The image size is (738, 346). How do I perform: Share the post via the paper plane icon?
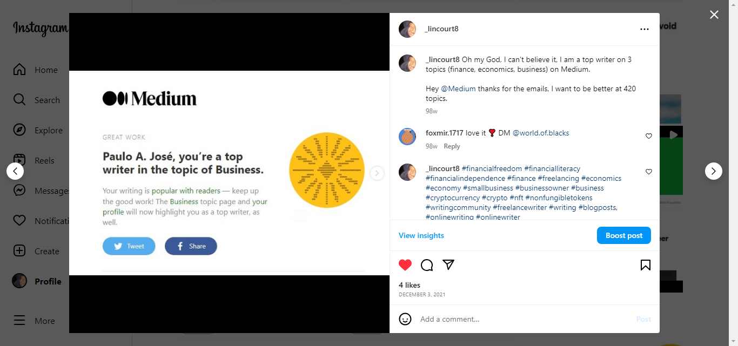(x=448, y=265)
